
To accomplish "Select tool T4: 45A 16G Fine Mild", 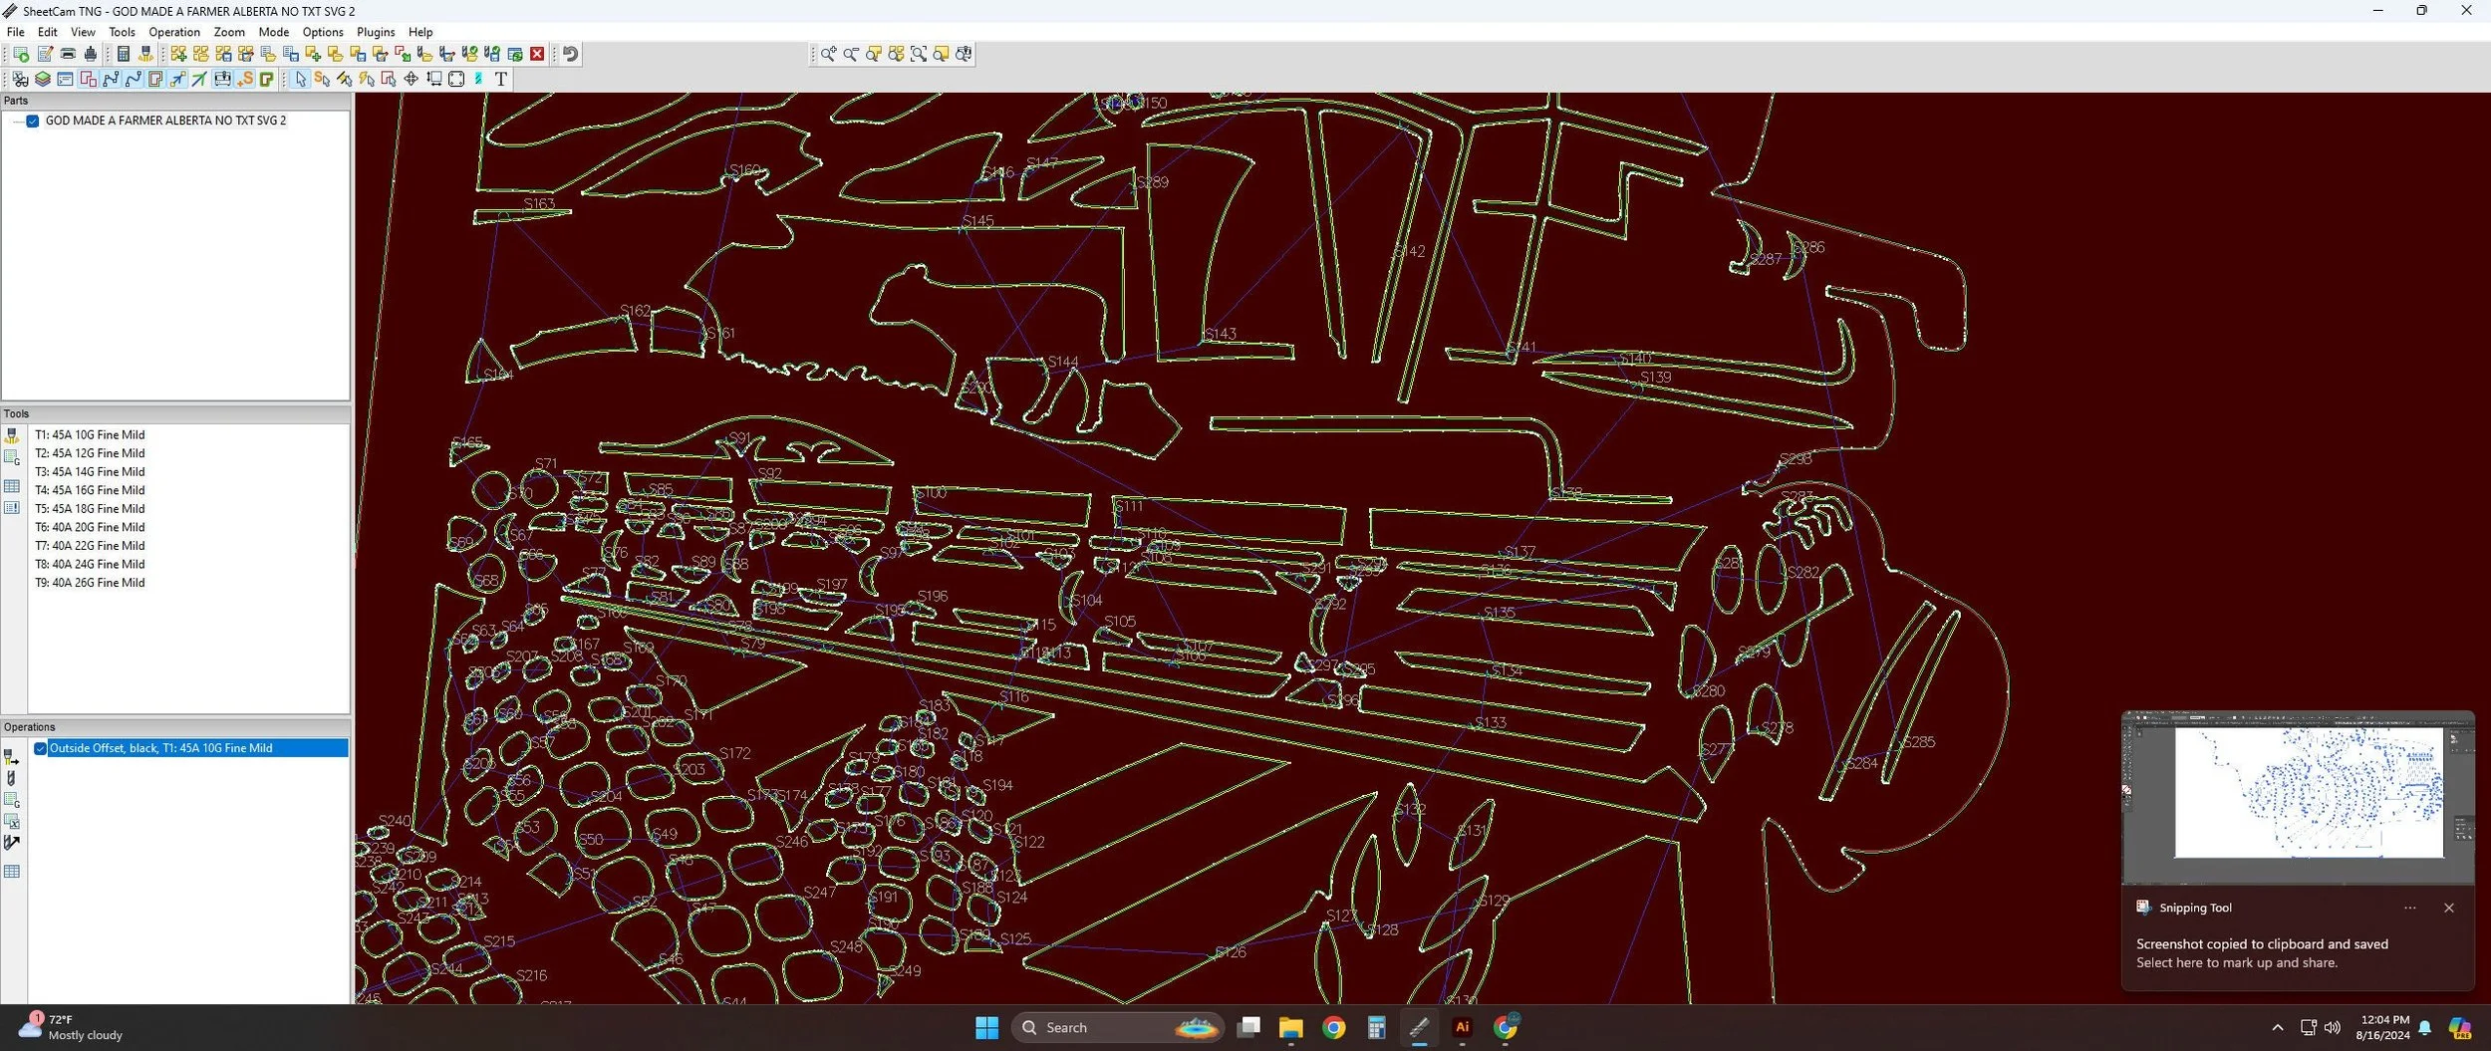I will click(x=90, y=490).
